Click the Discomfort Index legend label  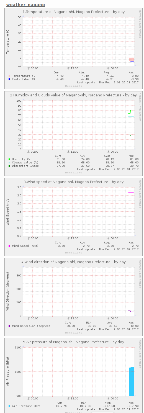[25, 166]
